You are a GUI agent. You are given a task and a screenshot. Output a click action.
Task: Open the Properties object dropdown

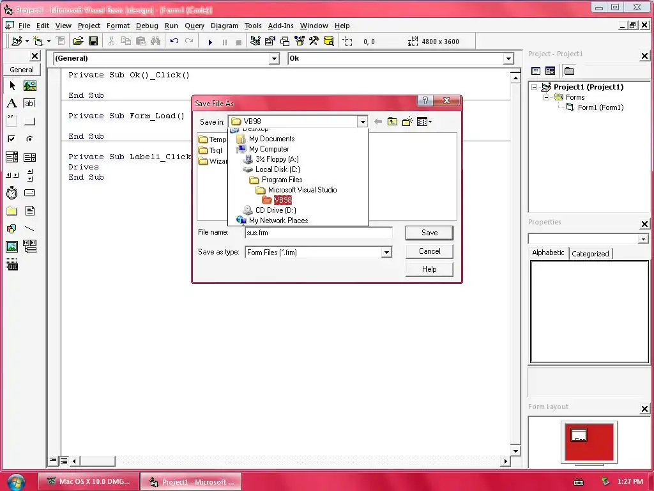[643, 239]
